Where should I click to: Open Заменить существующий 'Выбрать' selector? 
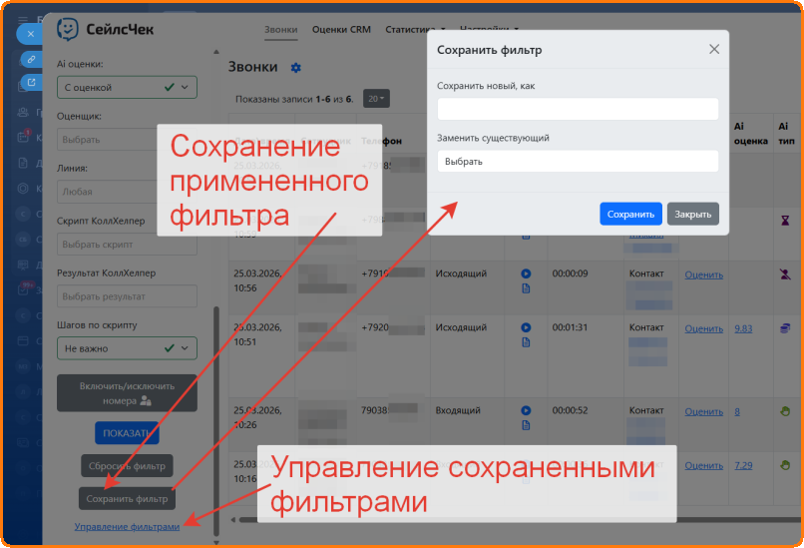click(578, 161)
